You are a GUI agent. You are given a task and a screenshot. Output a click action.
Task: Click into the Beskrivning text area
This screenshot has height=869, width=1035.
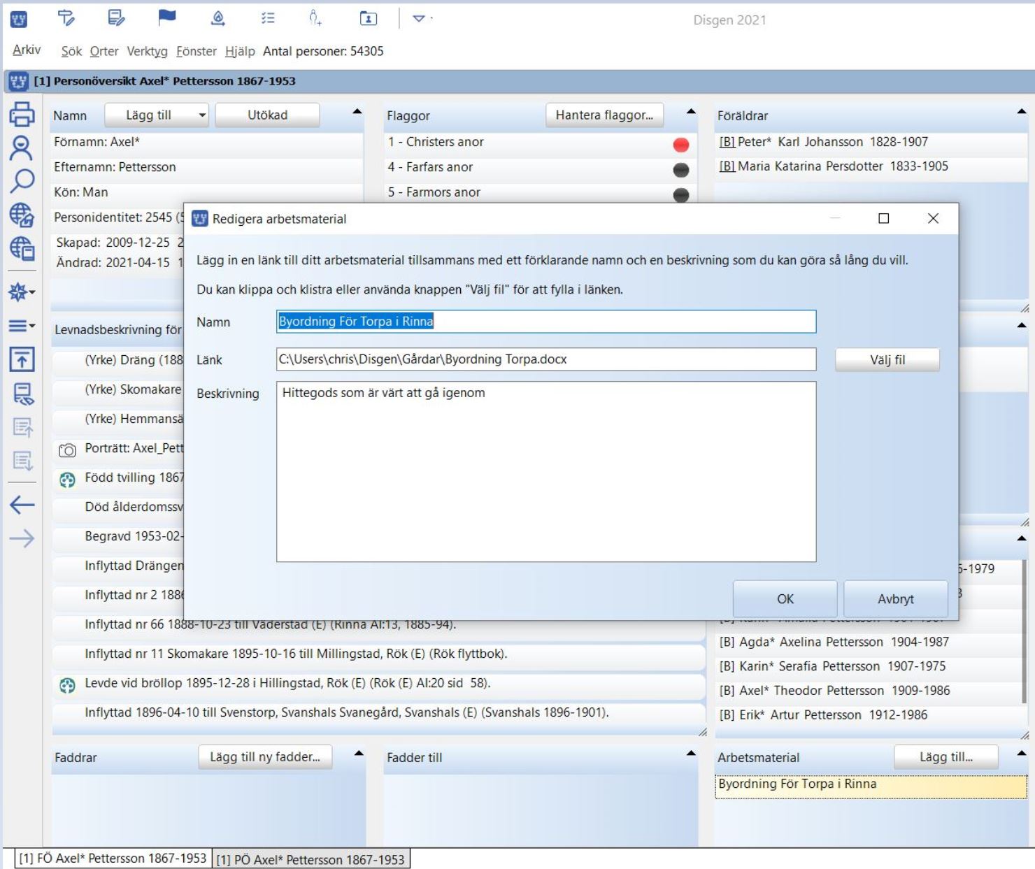[546, 471]
